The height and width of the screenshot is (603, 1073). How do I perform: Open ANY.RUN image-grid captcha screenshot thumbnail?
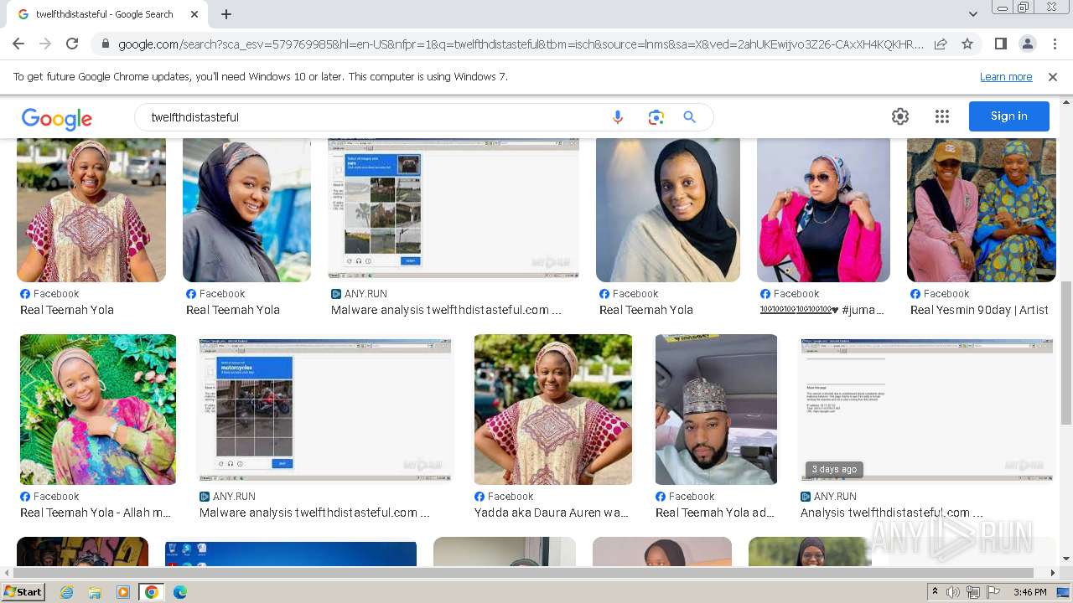[x=454, y=209]
